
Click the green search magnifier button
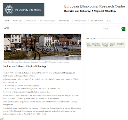[x=124, y=29]
